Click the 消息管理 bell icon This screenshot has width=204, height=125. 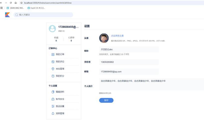tap(53, 113)
